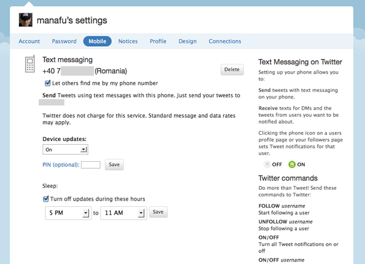Click the Device updates: label
The width and height of the screenshot is (365, 264).
point(64,139)
